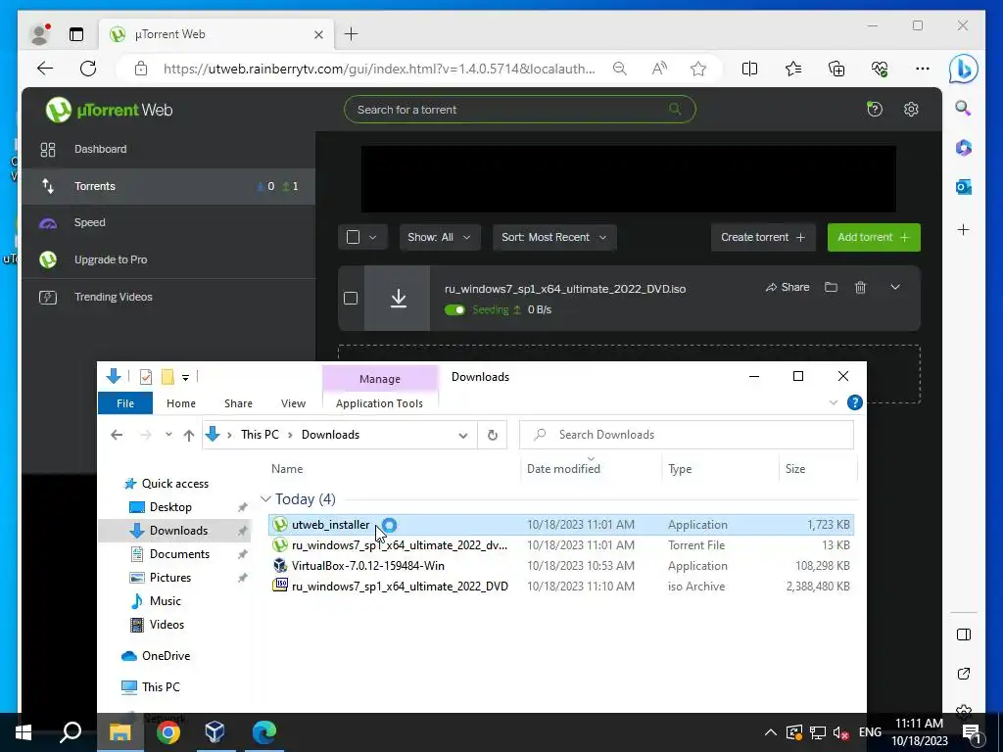The height and width of the screenshot is (752, 1003).
Task: Open Edge tab actions menu icon
Action: (x=76, y=34)
